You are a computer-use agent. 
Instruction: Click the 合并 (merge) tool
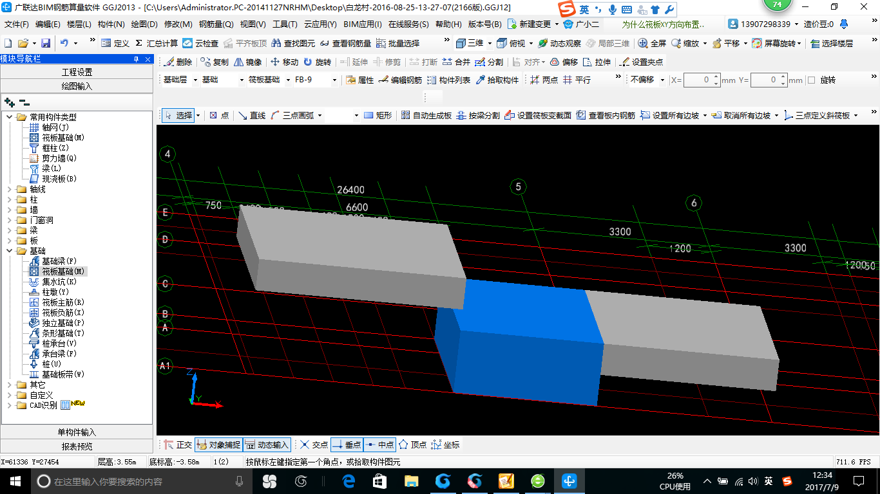pos(456,62)
